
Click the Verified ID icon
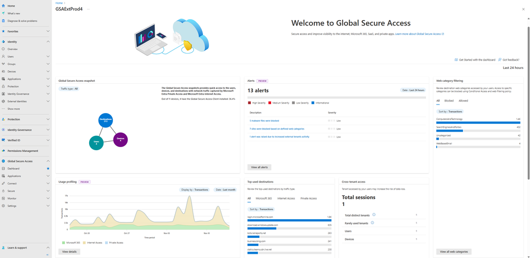3,140
